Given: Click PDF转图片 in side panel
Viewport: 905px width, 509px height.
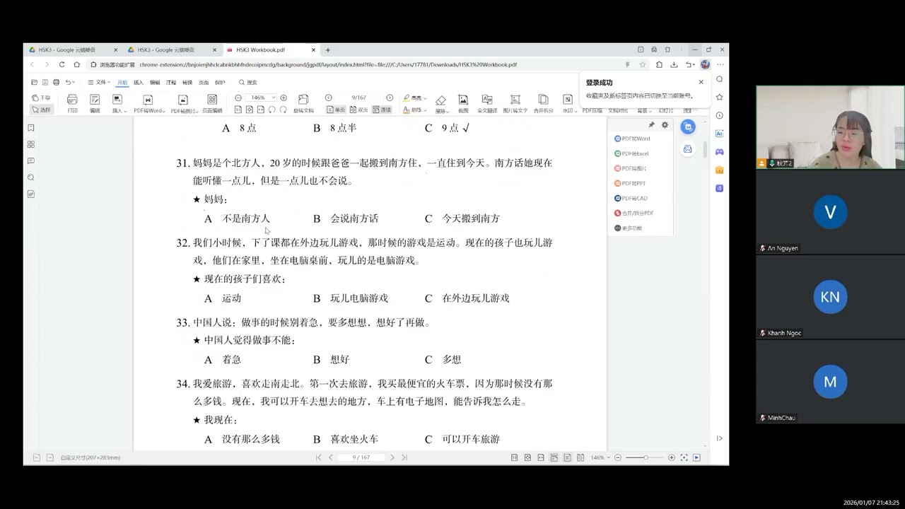Looking at the screenshot, I should 630,168.
